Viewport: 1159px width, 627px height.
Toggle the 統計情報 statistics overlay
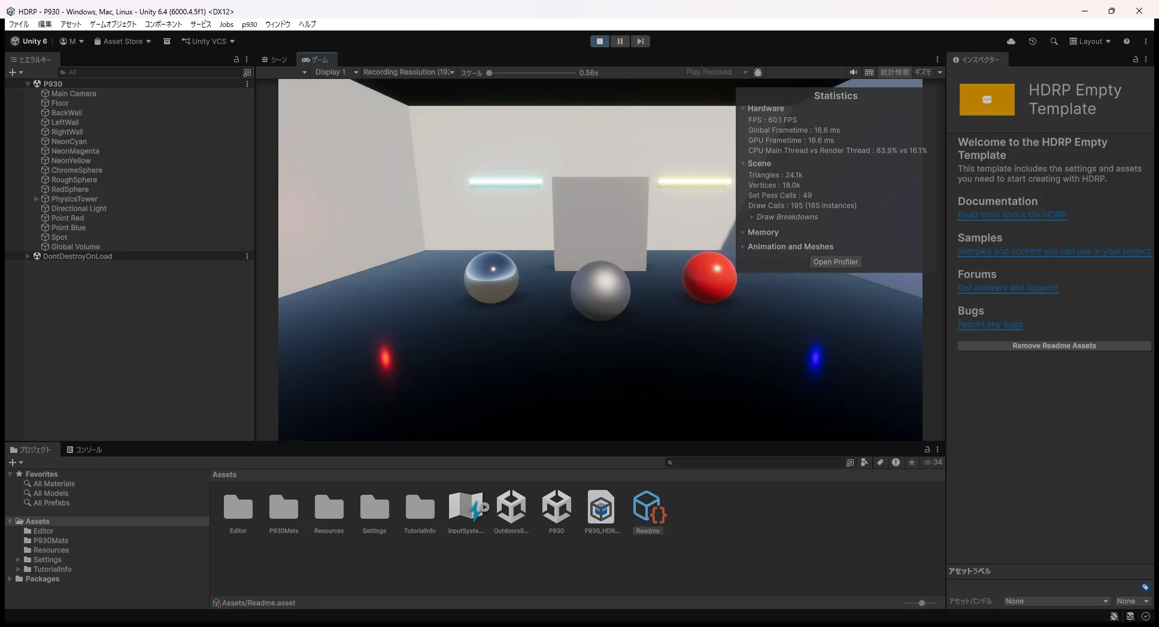pyautogui.click(x=894, y=72)
